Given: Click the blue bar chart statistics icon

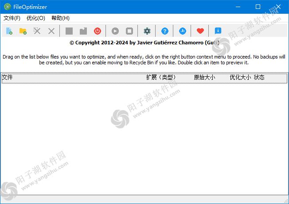Looking at the screenshot, I should 183,31.
